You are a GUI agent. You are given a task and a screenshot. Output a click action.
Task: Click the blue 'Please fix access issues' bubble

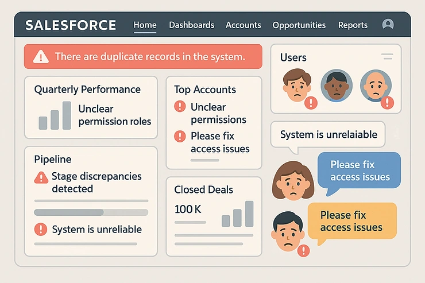[x=359, y=170]
